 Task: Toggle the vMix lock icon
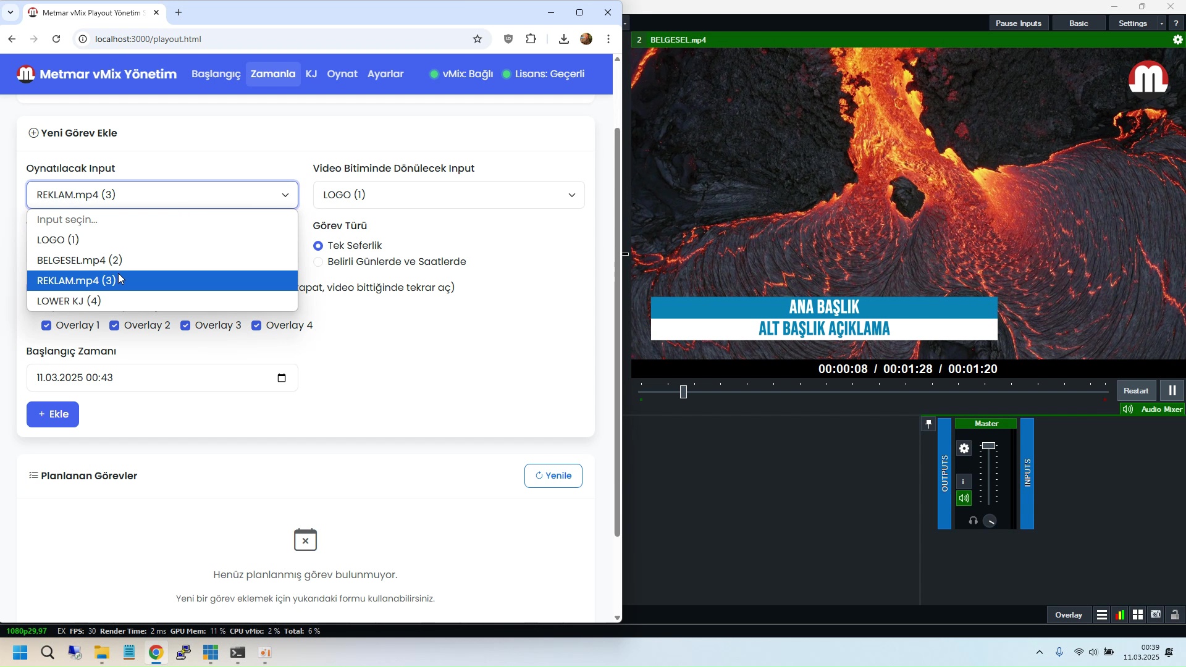point(1175,615)
